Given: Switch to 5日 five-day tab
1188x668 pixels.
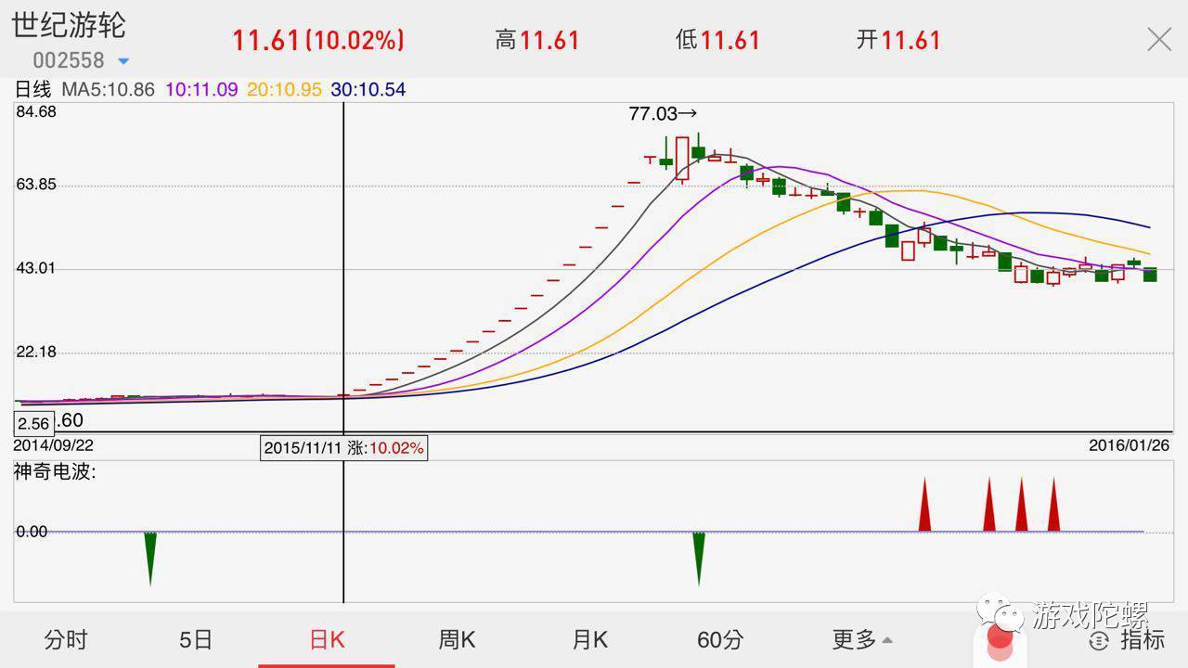Looking at the screenshot, I should pyautogui.click(x=196, y=639).
